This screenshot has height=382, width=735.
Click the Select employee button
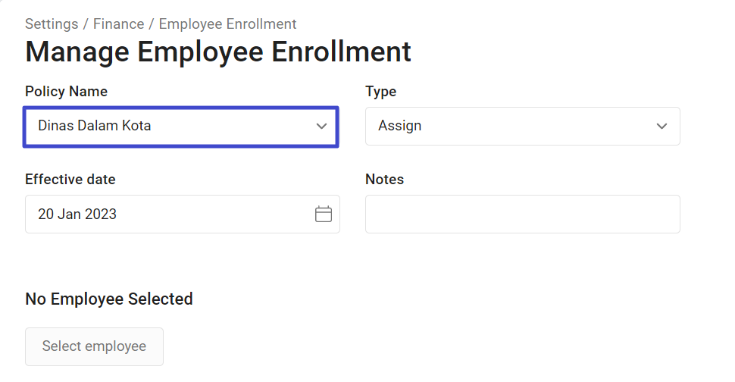click(x=94, y=346)
